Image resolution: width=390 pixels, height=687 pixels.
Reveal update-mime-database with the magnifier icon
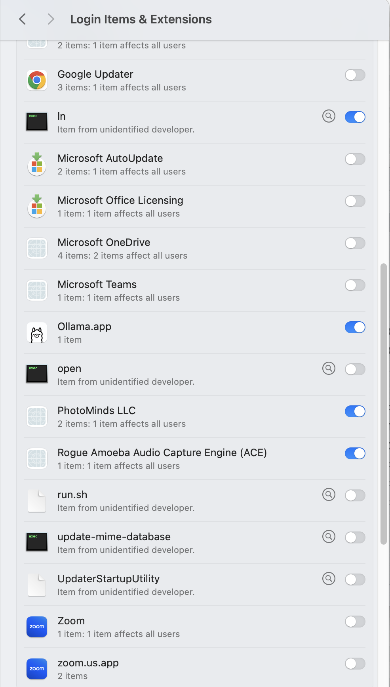pos(329,537)
